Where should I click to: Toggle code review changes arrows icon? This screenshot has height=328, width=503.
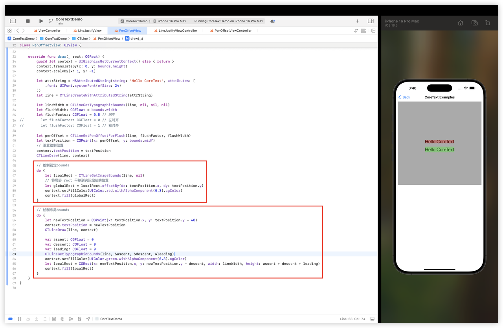coord(356,31)
